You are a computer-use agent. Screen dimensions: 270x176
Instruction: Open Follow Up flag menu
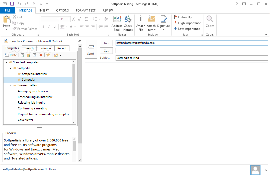[x=184, y=17]
